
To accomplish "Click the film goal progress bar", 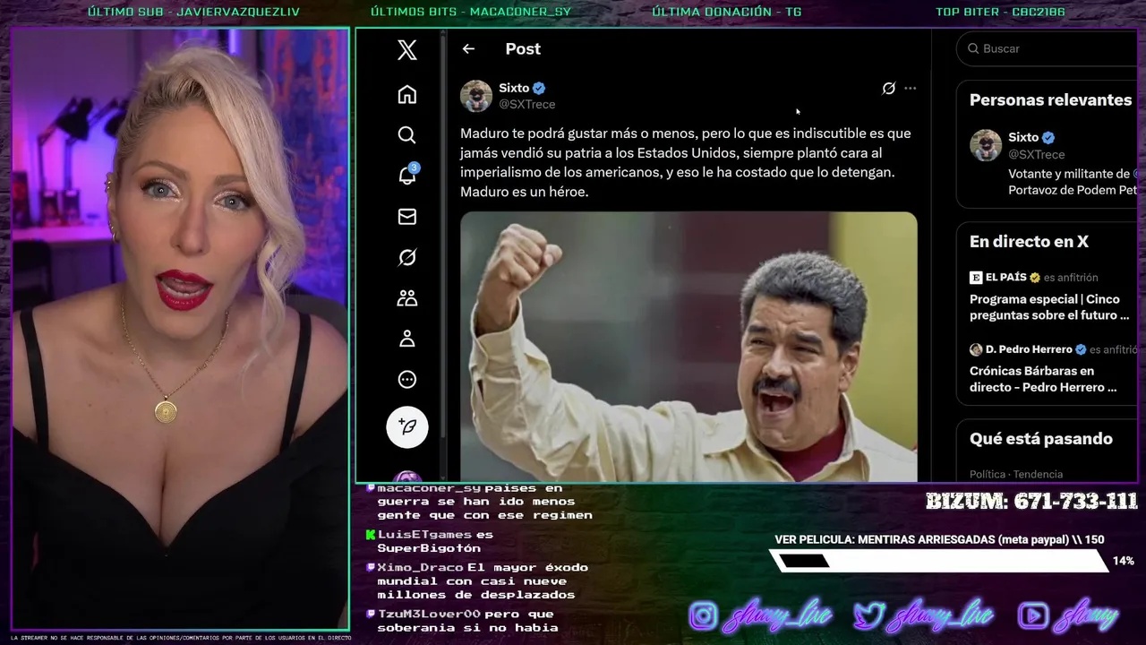I will 939,561.
